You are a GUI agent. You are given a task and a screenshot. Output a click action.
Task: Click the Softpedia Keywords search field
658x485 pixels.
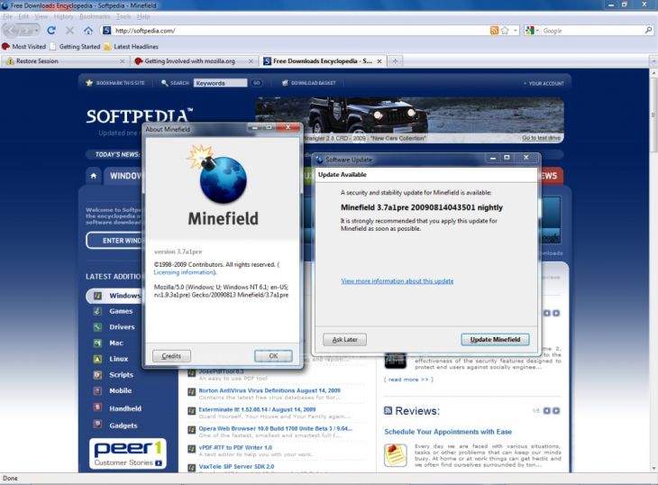pyautogui.click(x=219, y=83)
